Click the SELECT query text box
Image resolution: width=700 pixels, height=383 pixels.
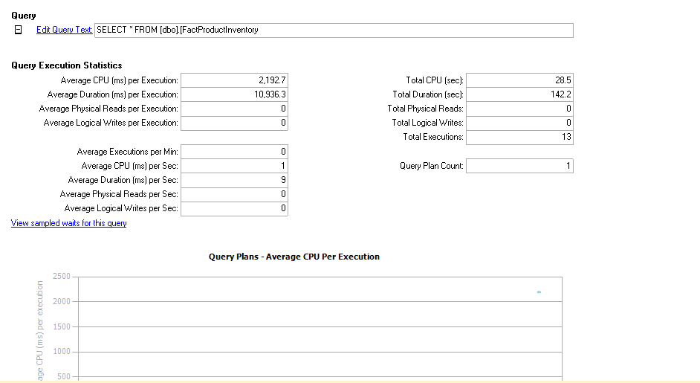tap(334, 30)
